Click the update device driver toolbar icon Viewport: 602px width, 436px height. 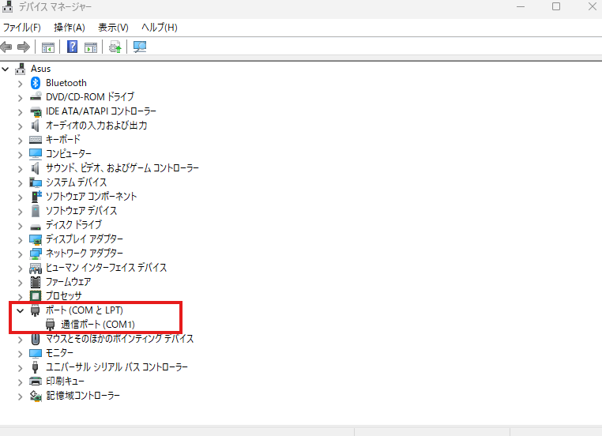[x=115, y=47]
